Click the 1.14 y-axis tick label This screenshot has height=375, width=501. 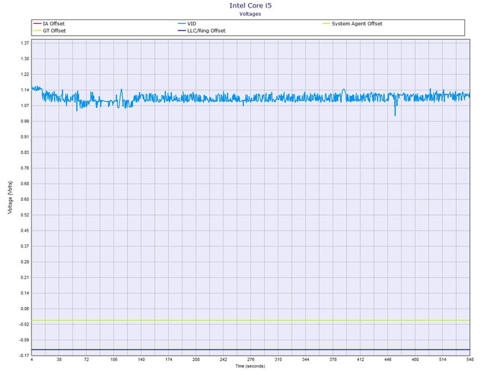[25, 90]
